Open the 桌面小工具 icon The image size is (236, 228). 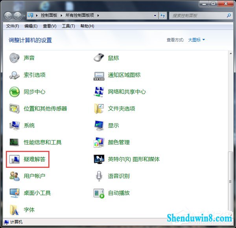pos(14,193)
